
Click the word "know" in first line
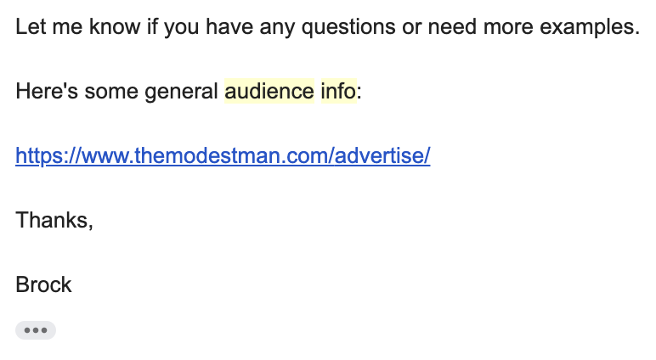(x=115, y=27)
